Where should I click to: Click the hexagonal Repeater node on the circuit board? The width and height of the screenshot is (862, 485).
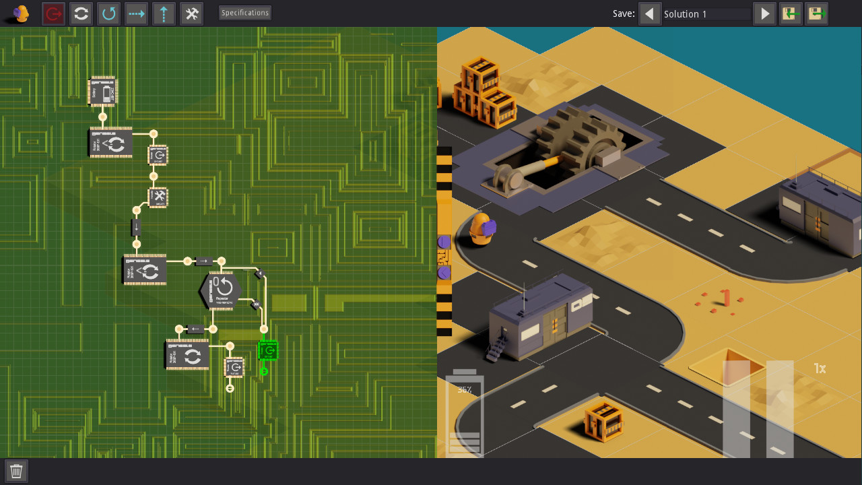pyautogui.click(x=222, y=290)
